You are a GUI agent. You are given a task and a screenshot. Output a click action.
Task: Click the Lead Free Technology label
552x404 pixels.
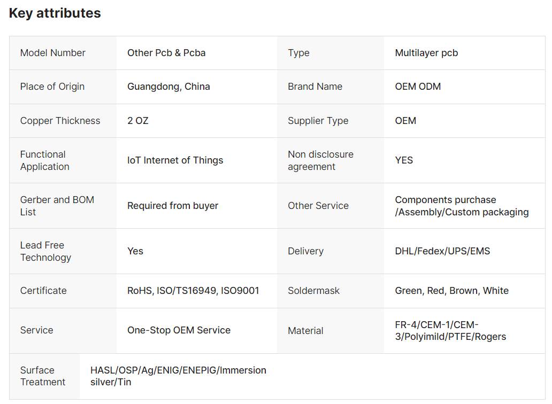pyautogui.click(x=45, y=251)
